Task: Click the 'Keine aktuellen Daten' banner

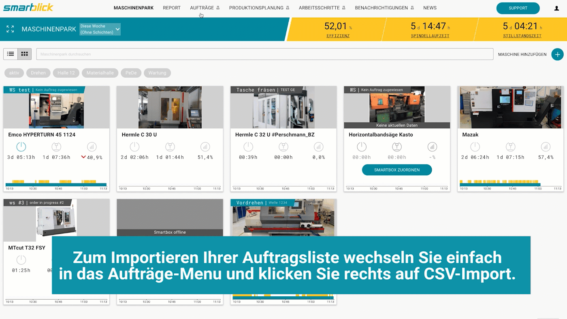Action: 397,125
